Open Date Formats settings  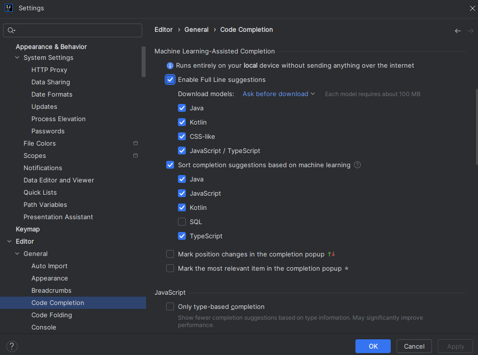[x=52, y=94]
